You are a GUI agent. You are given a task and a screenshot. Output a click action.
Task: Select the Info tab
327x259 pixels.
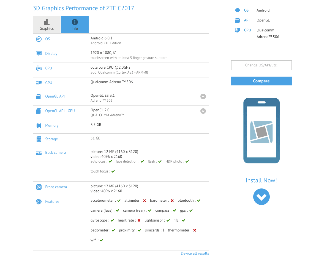(75, 25)
